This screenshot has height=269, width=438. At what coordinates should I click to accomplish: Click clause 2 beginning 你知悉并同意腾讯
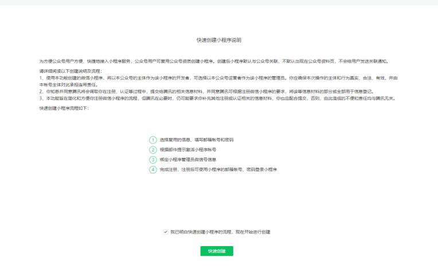(206, 92)
